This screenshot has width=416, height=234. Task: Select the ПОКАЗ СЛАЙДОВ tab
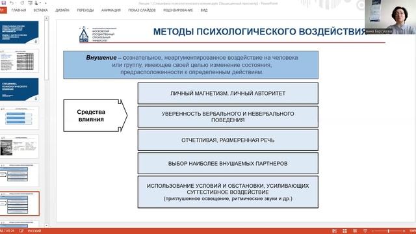click(x=142, y=10)
